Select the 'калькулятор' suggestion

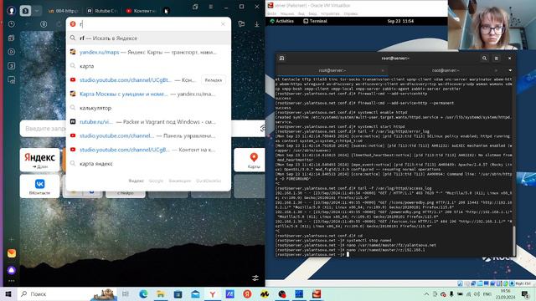(148, 108)
